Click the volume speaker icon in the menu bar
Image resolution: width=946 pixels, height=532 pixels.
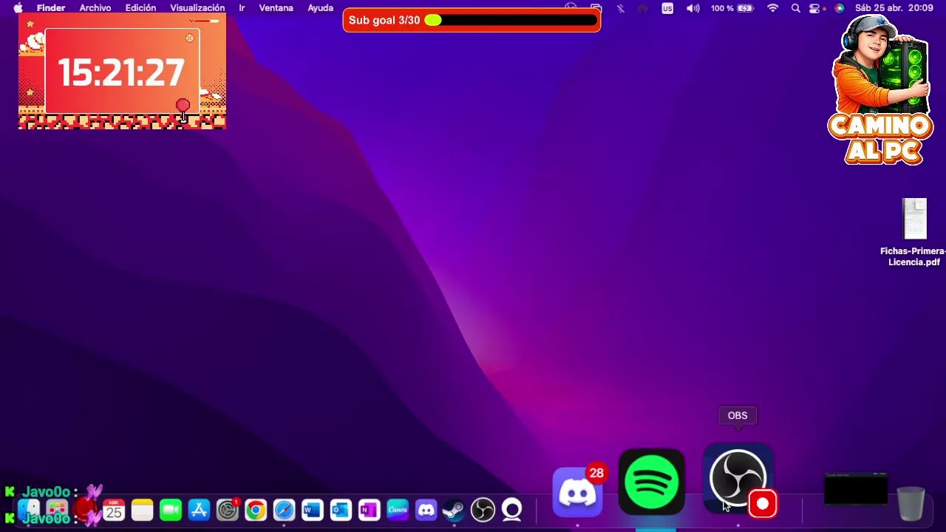[693, 8]
